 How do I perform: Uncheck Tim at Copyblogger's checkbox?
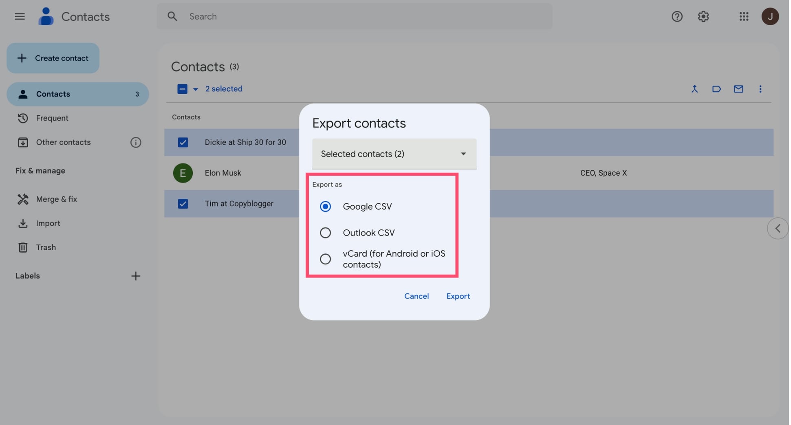183,203
